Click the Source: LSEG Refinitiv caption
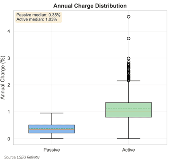Image resolution: width=173 pixels, height=163 pixels. 22,157
